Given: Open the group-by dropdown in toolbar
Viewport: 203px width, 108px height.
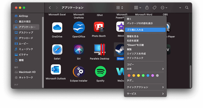Looking at the screenshot, I should tap(138, 8).
